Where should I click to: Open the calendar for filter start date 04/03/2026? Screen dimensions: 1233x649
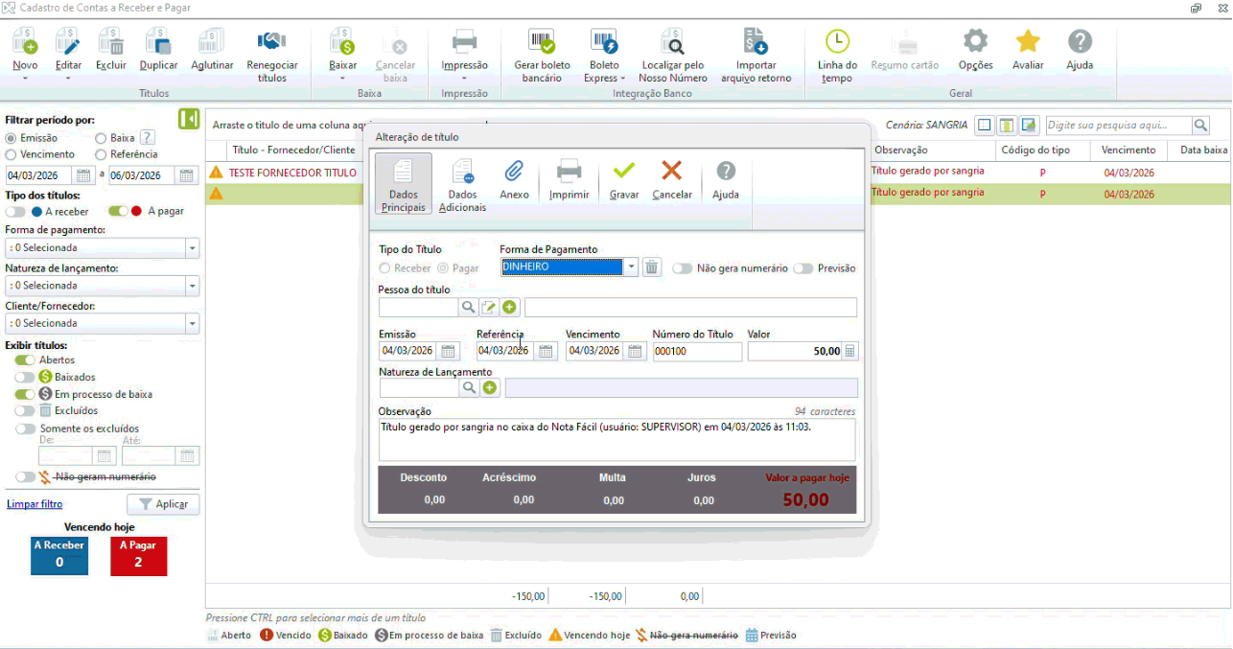coord(83,175)
